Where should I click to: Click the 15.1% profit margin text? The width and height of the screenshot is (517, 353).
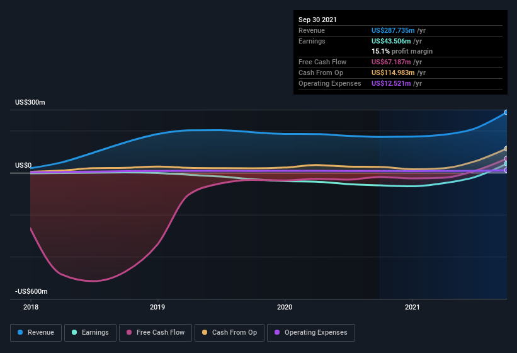402,52
